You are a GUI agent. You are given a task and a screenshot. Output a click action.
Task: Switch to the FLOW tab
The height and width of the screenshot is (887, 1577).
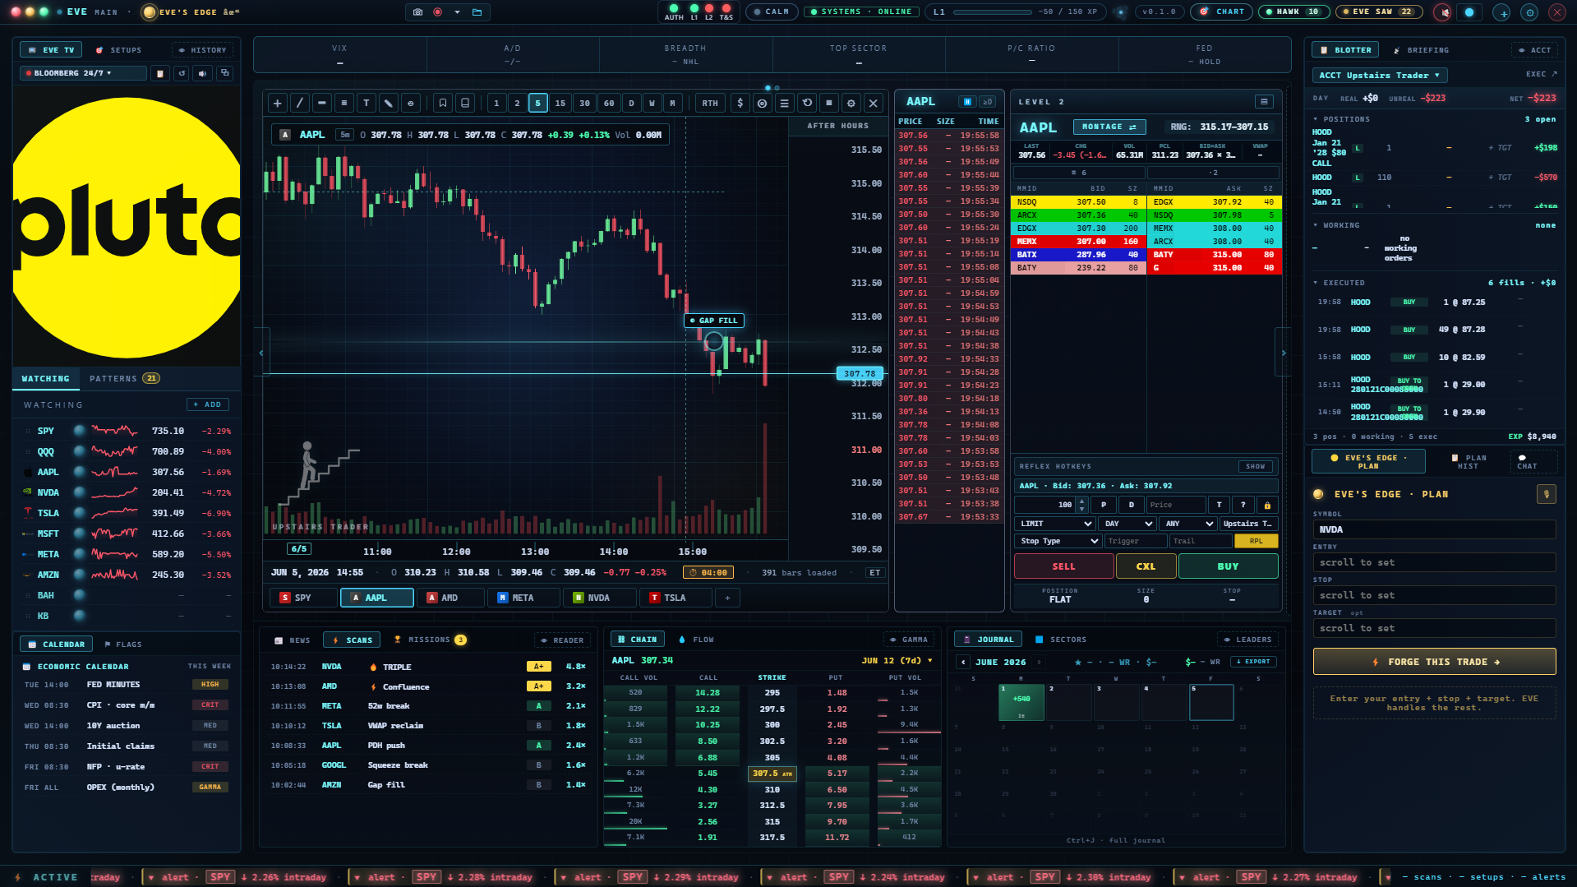697,640
